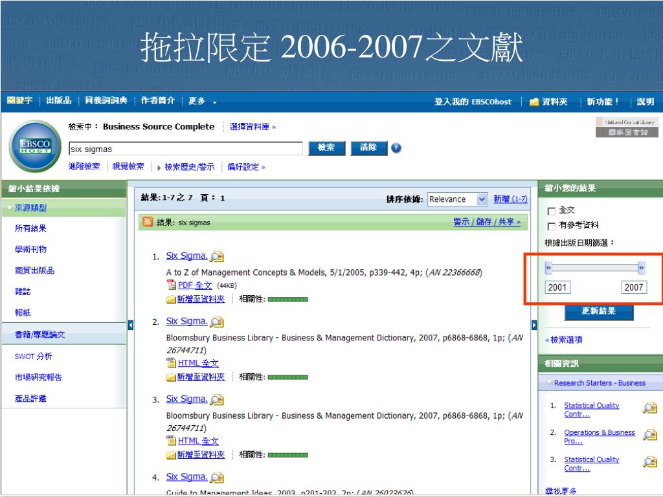663x497 pixels.
Task: Open 視覺檢索 visual search
Action: [x=128, y=166]
